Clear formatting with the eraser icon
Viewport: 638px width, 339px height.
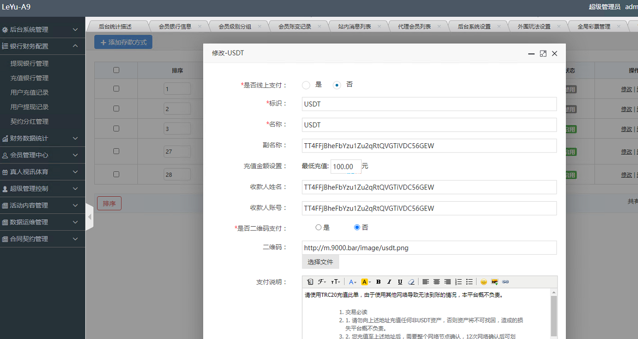(x=411, y=282)
